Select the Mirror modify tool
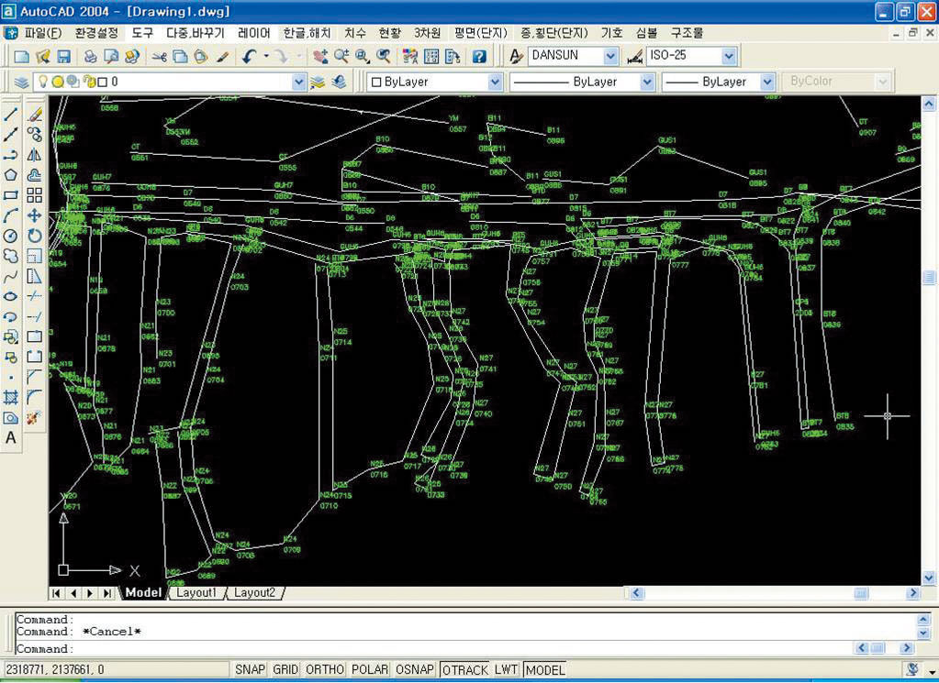939x683 pixels. [35, 155]
